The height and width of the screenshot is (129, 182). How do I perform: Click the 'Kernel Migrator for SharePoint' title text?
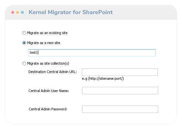71,12
